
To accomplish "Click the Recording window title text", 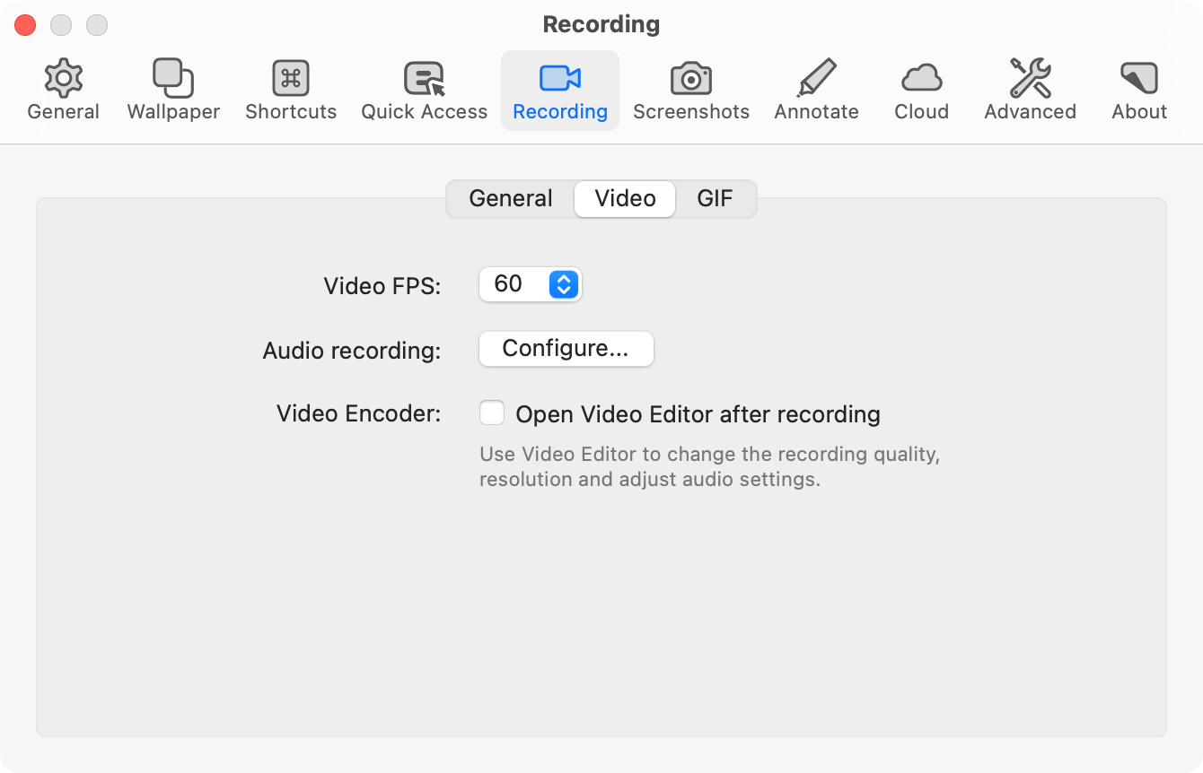I will point(601,24).
